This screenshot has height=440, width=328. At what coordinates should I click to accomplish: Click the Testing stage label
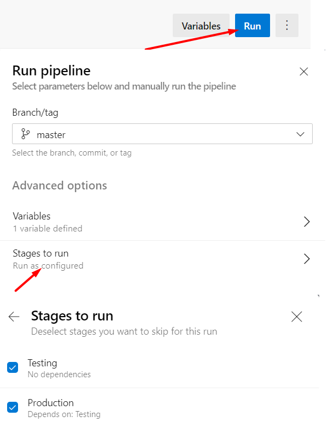click(43, 363)
